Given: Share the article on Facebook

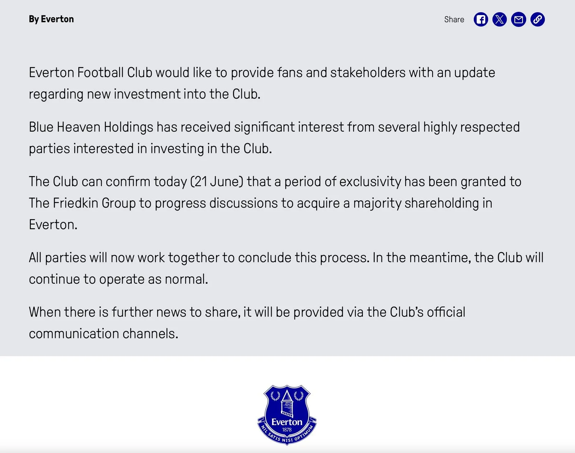Looking at the screenshot, I should [x=481, y=19].
